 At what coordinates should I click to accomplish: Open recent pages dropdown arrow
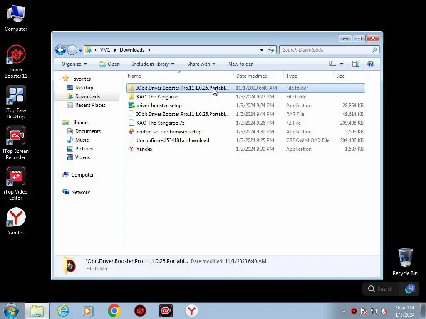tap(80, 50)
